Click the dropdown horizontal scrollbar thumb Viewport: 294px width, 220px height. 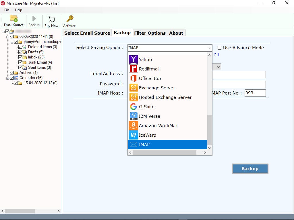point(165,152)
